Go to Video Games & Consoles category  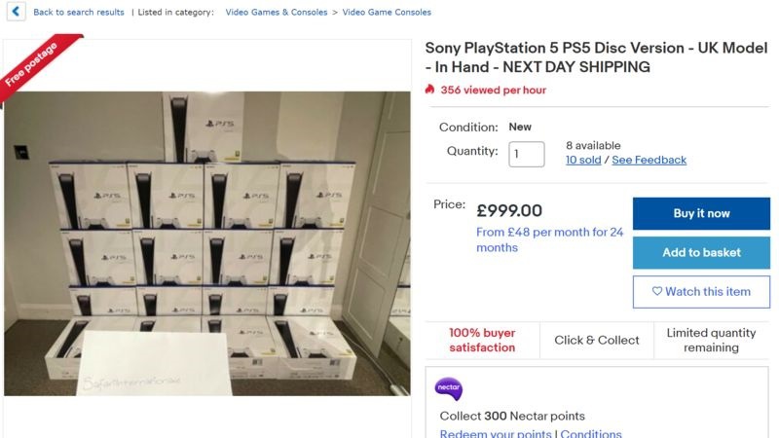(x=276, y=13)
